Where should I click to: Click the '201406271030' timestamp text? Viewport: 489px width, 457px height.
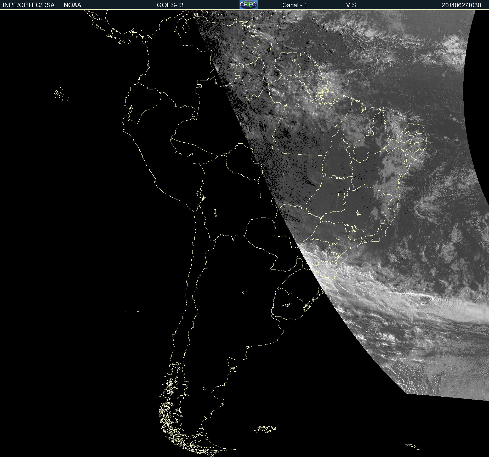462,5
